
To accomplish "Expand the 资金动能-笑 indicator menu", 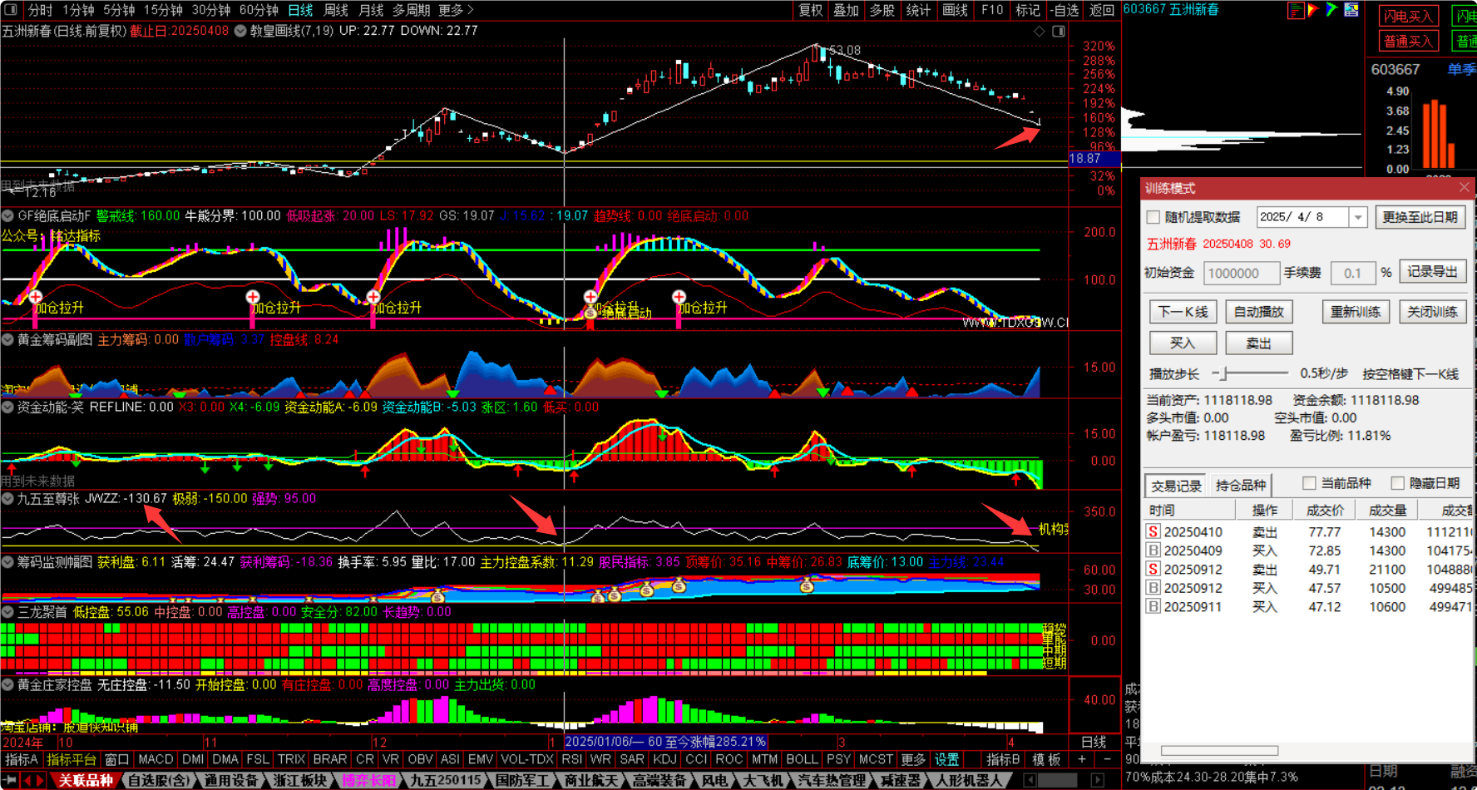I will pos(7,407).
